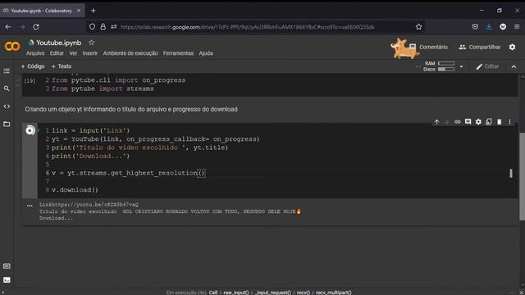Move cell up with the arrow icon
The width and height of the screenshot is (525, 295).
point(436,122)
